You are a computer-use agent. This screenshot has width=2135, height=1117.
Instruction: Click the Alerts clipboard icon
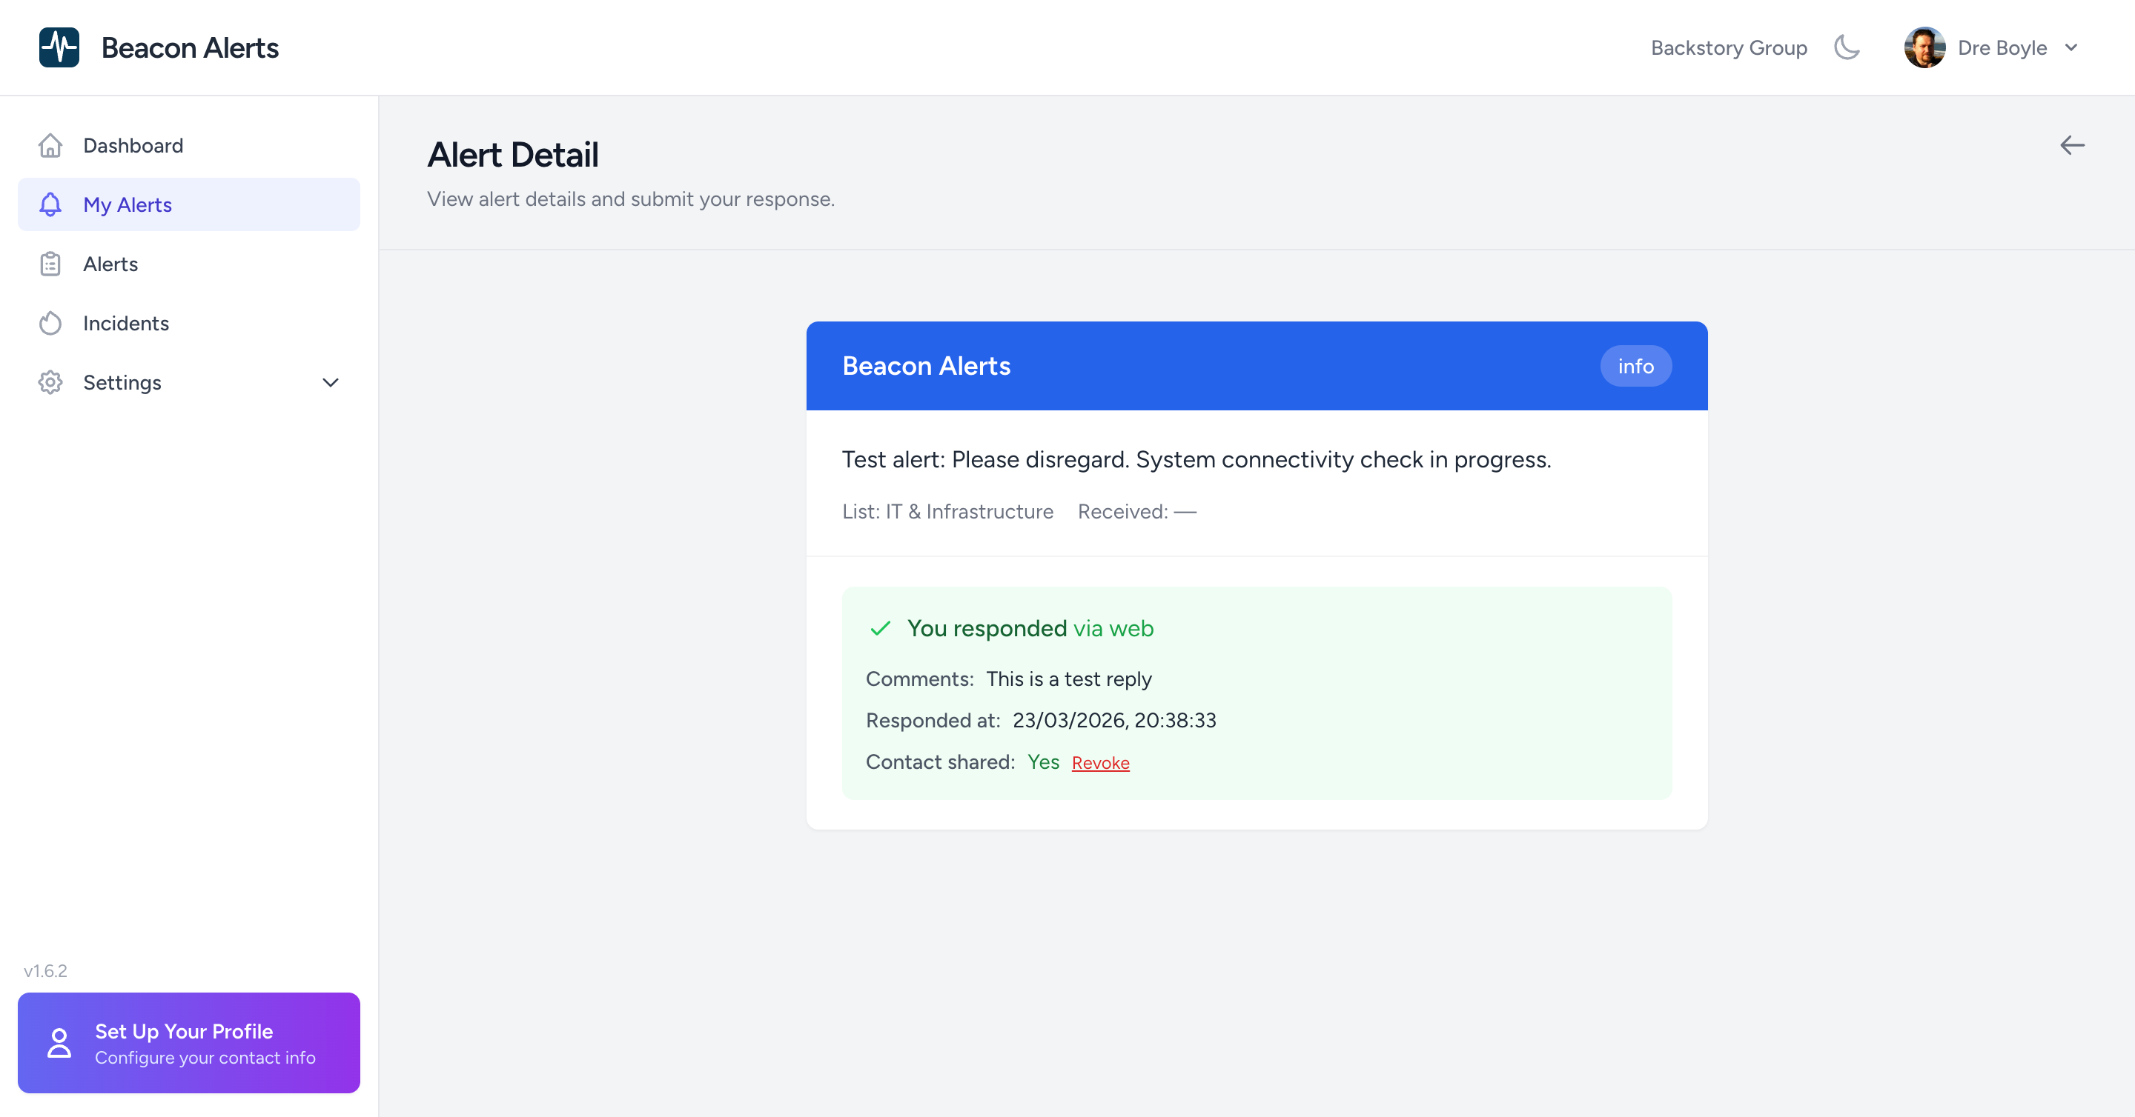tap(50, 264)
